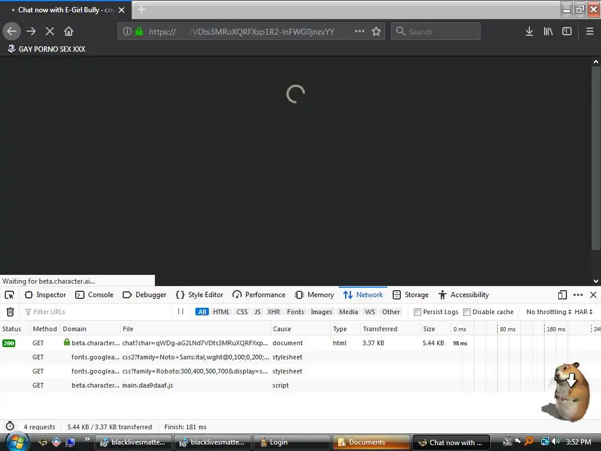
Task: Stop loading the page
Action: point(50,31)
